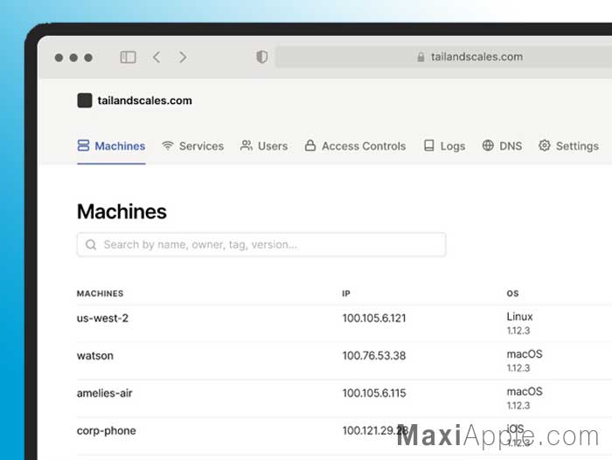Click the Machines tab server icon
This screenshot has width=612, height=460.
click(83, 146)
